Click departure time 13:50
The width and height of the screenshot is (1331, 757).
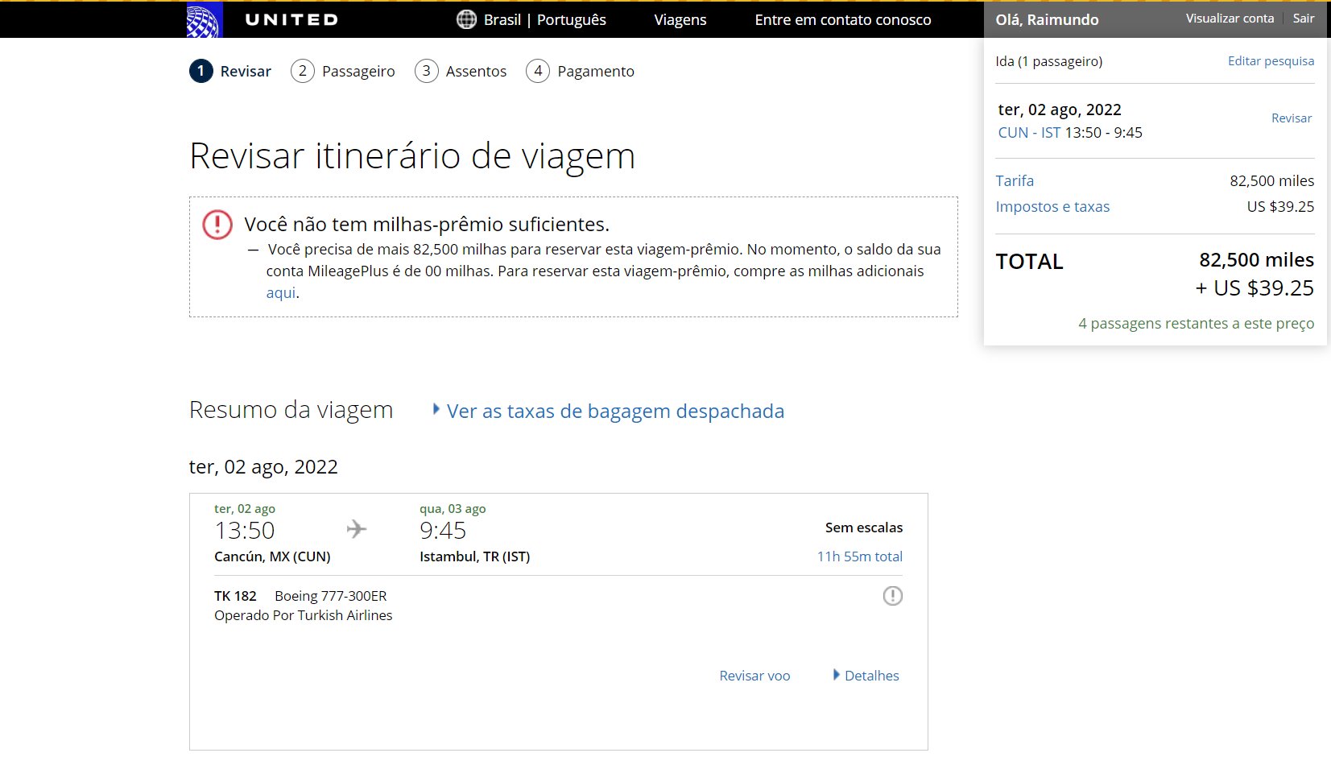coord(245,531)
